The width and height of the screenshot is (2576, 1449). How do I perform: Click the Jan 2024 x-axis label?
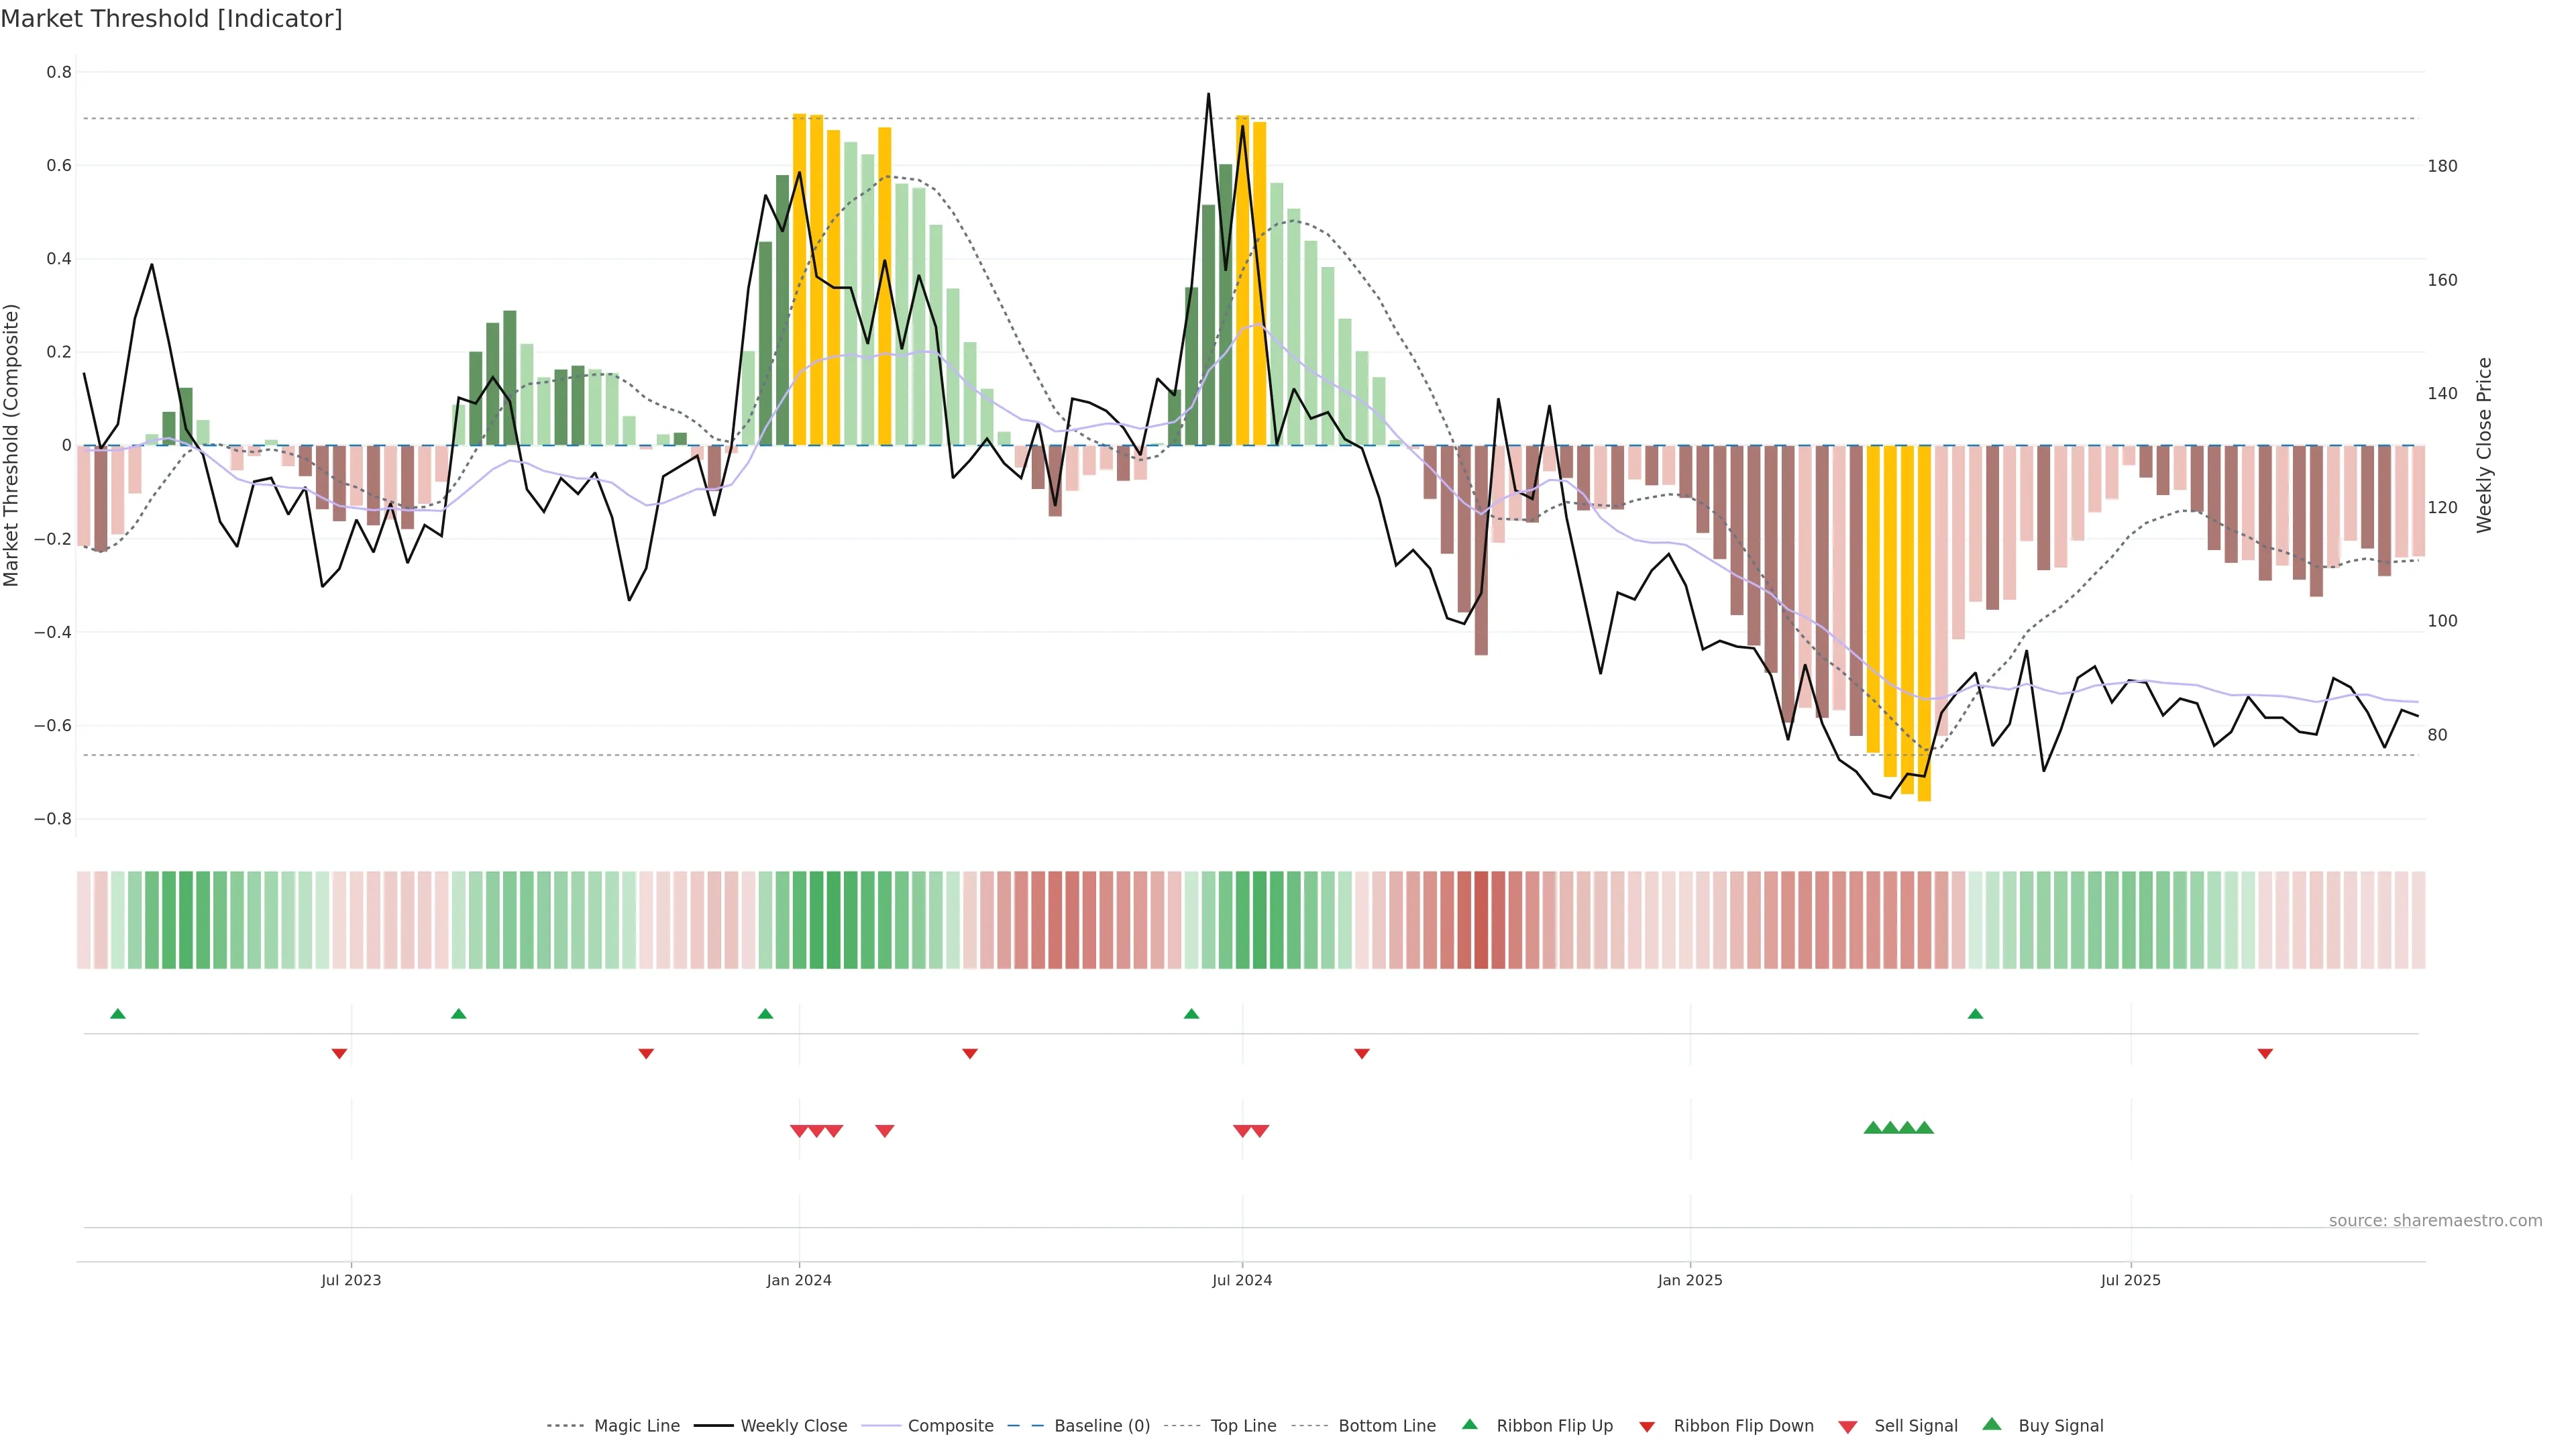799,1280
